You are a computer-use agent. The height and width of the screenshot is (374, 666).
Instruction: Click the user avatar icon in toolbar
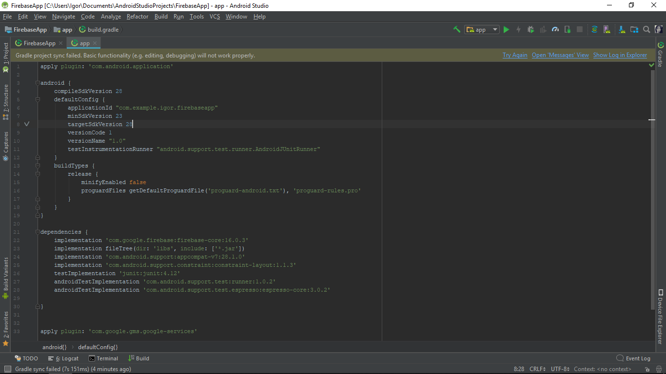(659, 30)
